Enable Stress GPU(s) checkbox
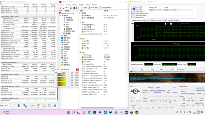The image size is (205, 115). point(134,17)
